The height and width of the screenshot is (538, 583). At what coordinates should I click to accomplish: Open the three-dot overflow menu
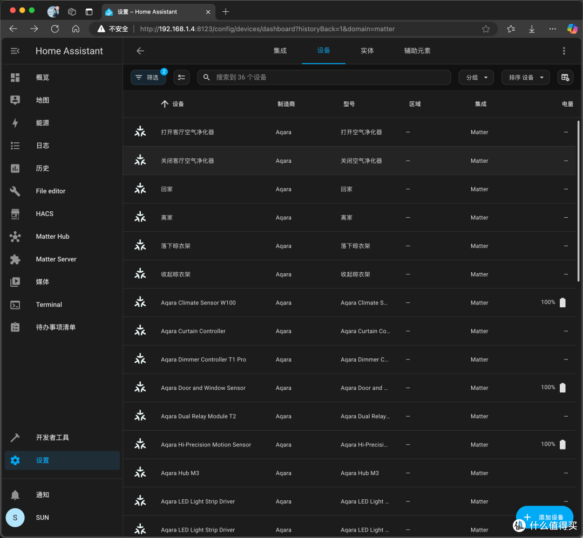click(x=564, y=51)
